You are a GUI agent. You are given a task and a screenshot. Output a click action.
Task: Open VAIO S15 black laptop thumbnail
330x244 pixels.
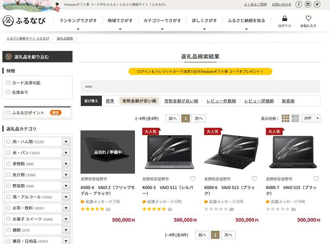293,152
